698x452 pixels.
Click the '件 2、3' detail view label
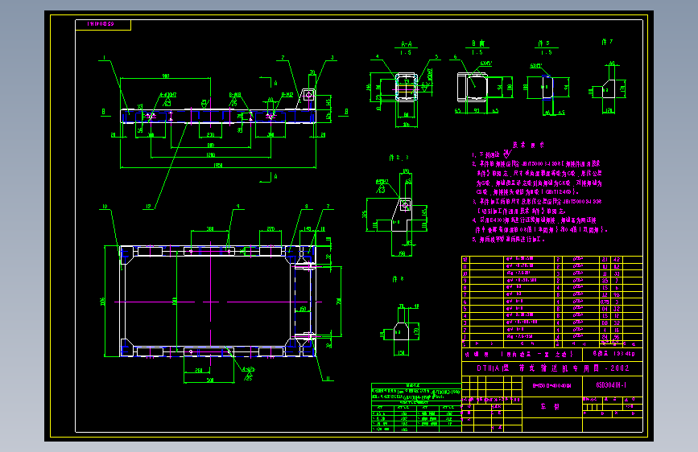click(399, 158)
